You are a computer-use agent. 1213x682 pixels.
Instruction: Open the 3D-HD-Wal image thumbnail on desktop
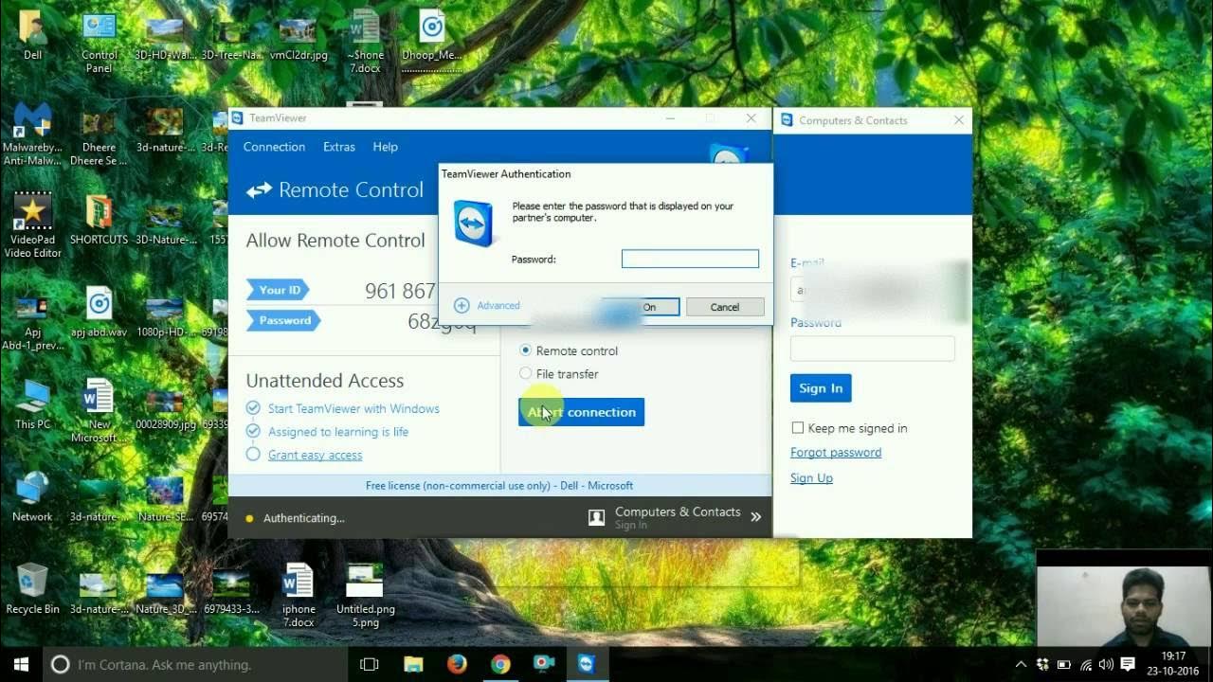click(x=165, y=35)
